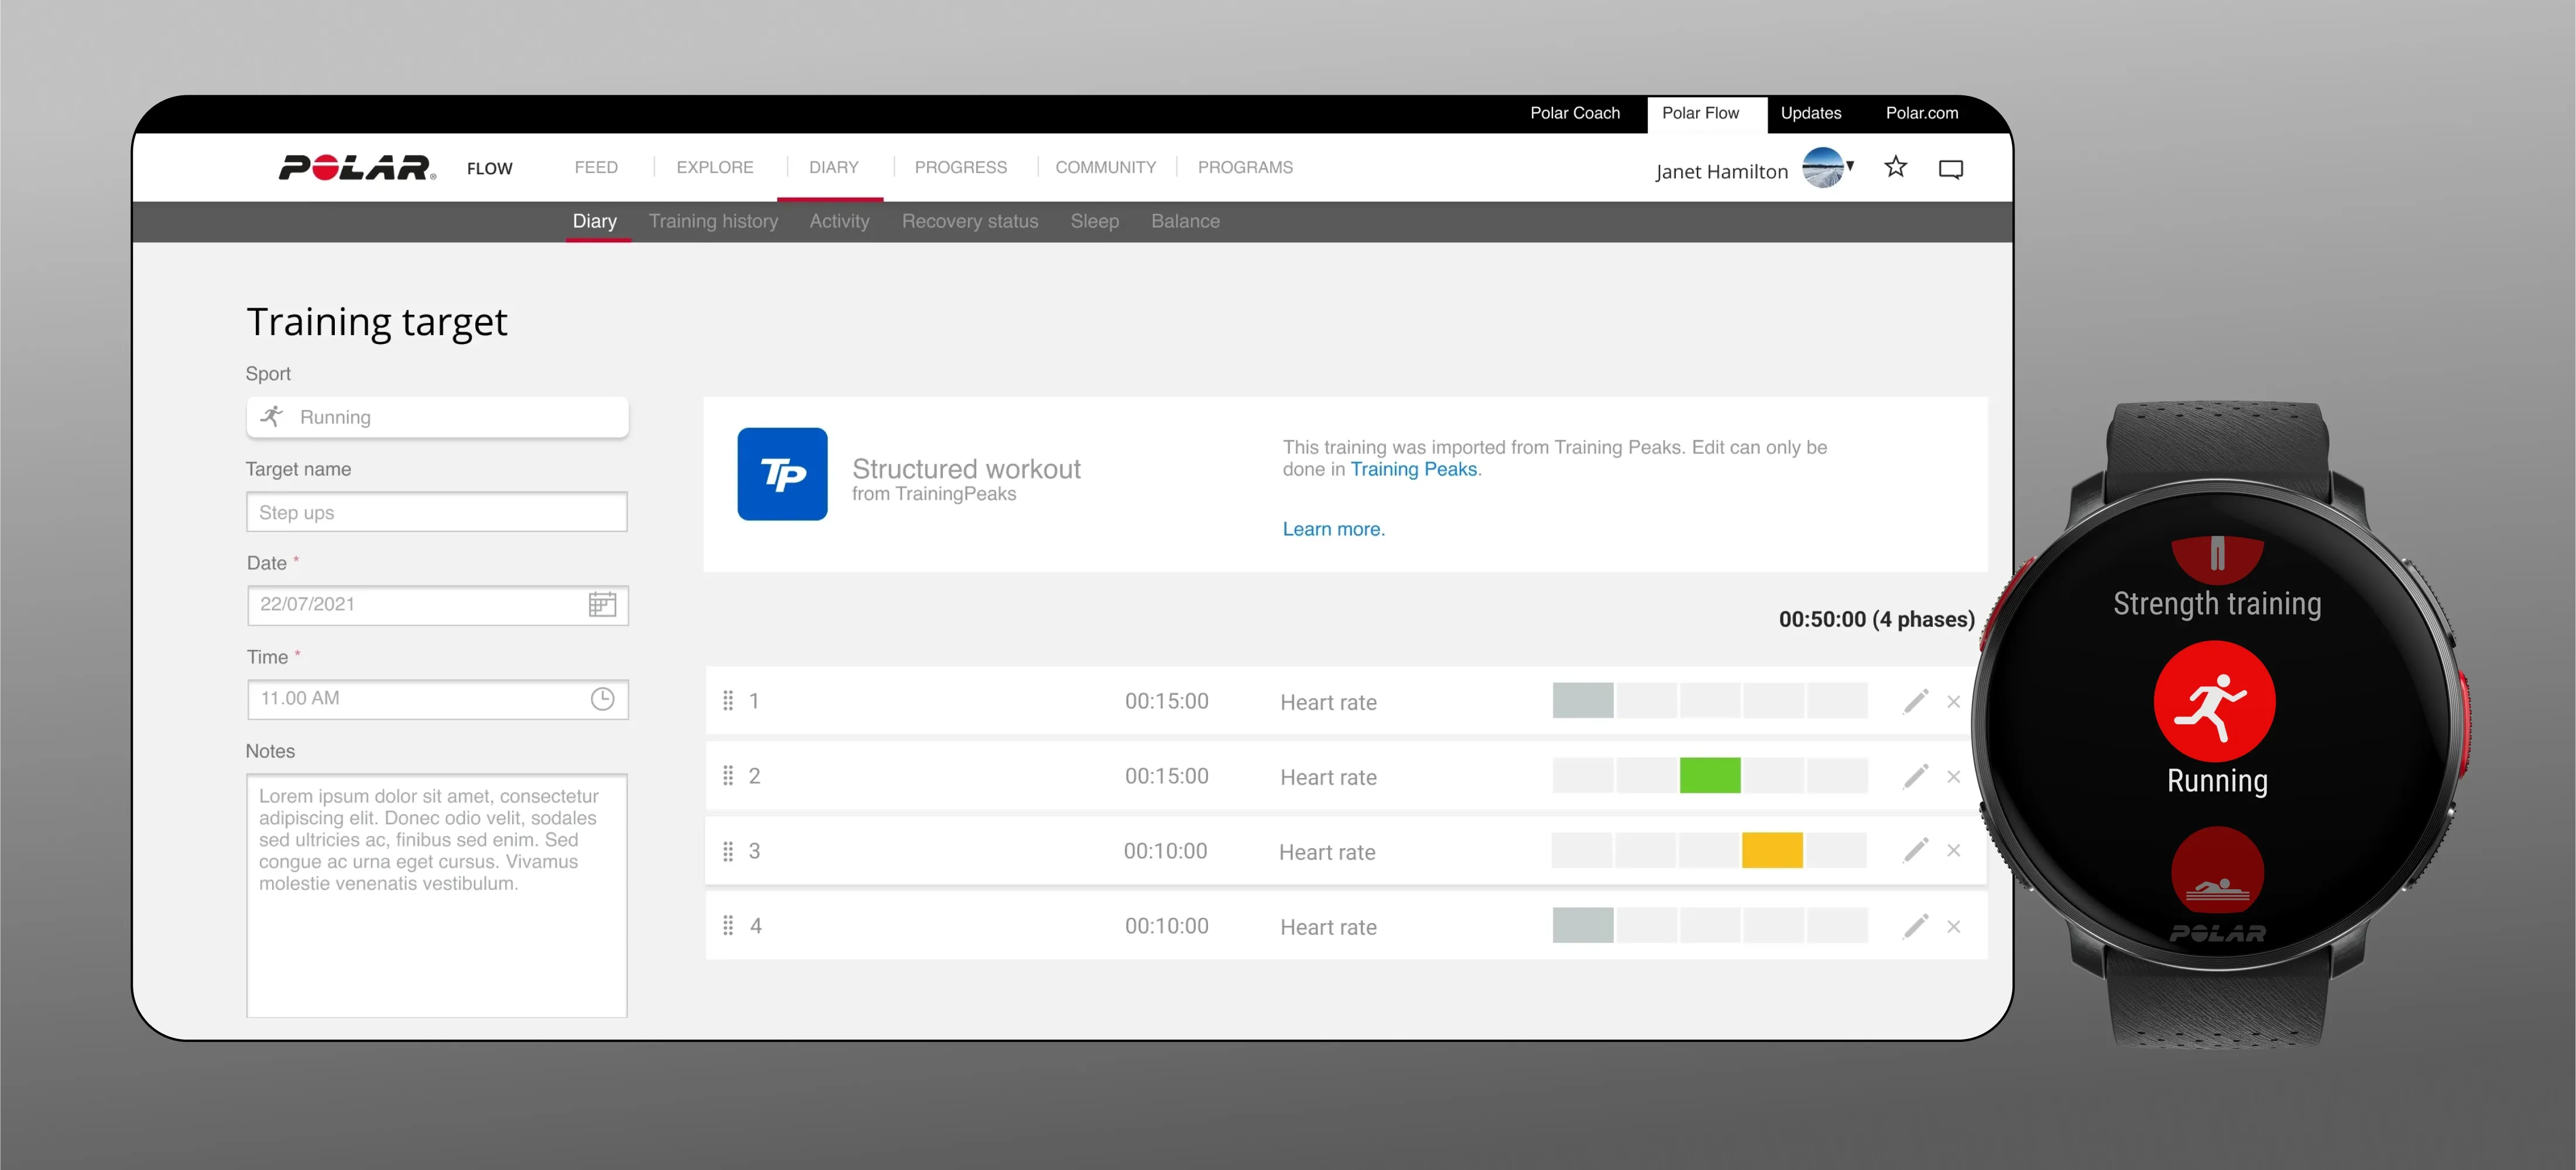Click the clock icon in Time field

(602, 700)
